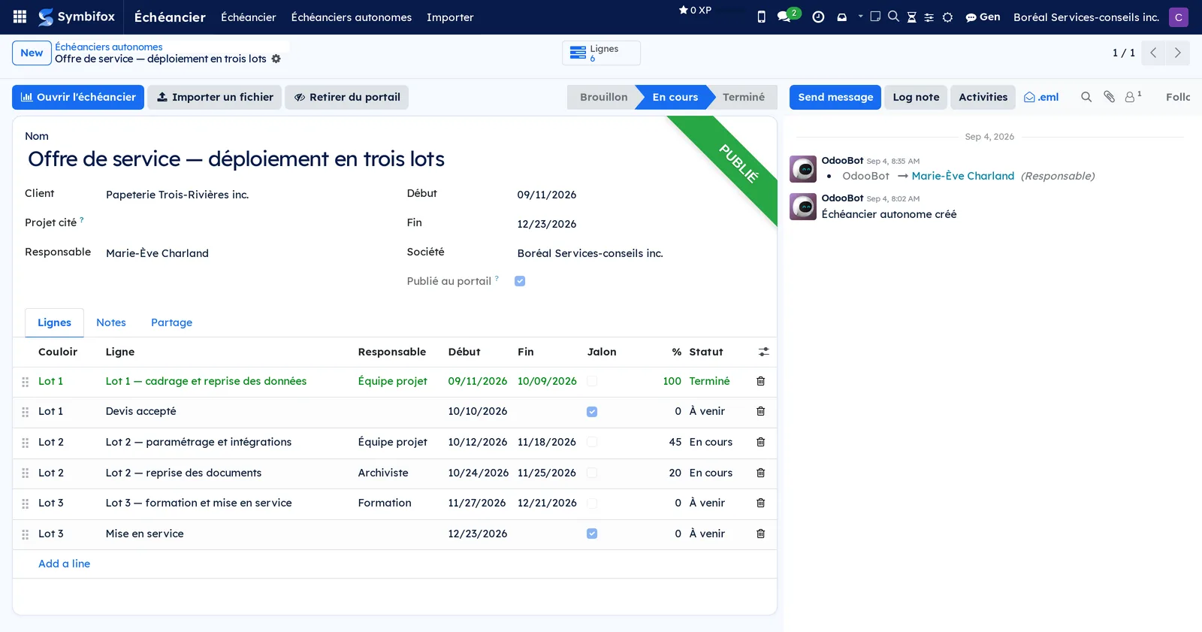The image size is (1202, 632).
Task: Open the top bar search magnifier
Action: click(x=893, y=17)
